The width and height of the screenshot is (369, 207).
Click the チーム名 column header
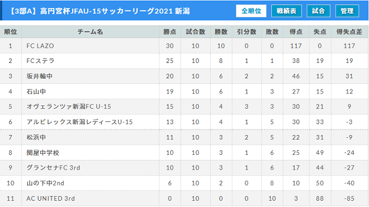(90, 32)
